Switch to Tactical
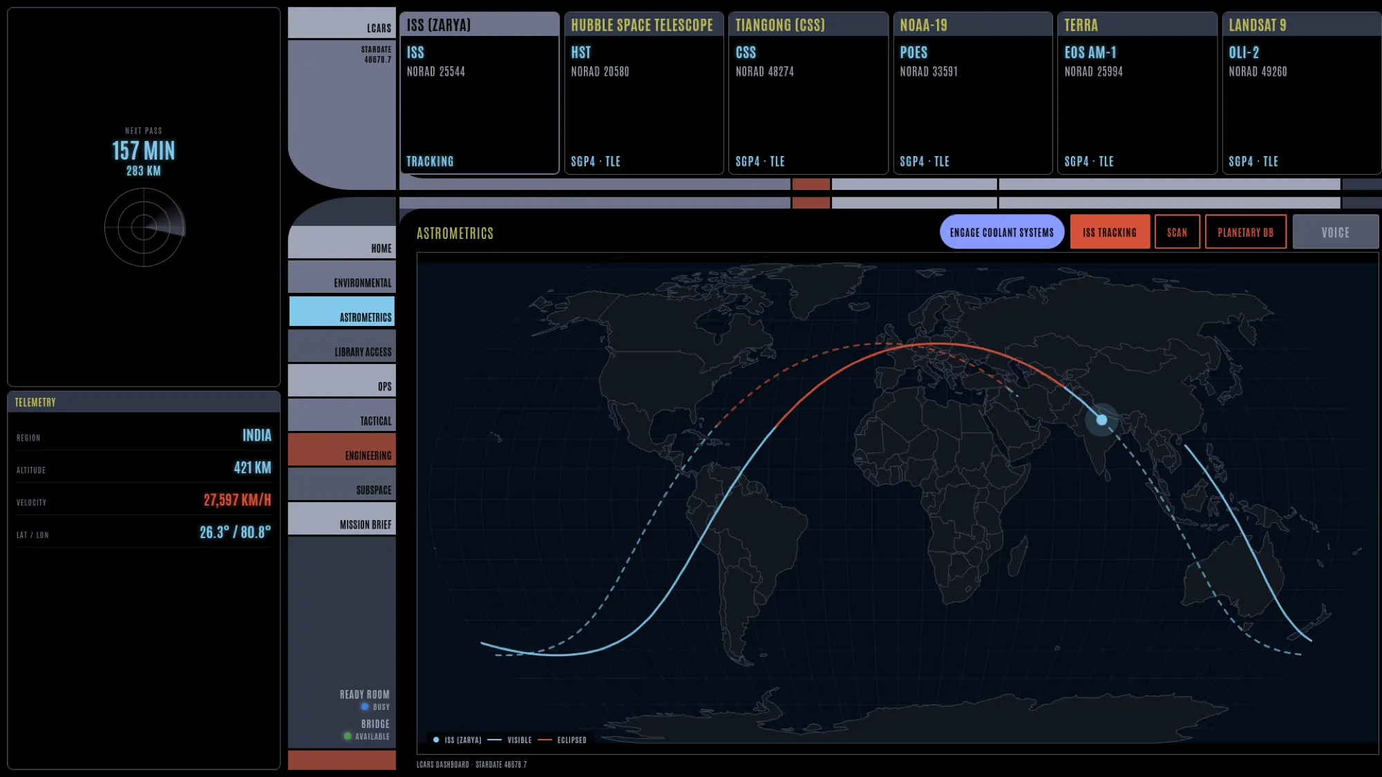Screen dimensions: 1382x777 pyautogui.click(x=342, y=414)
